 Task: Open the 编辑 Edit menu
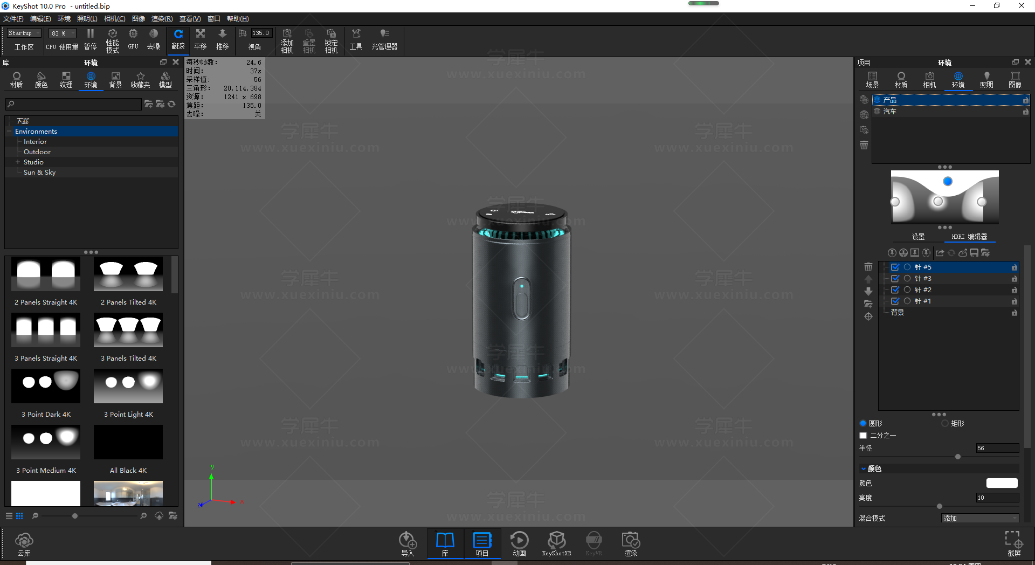(40, 19)
